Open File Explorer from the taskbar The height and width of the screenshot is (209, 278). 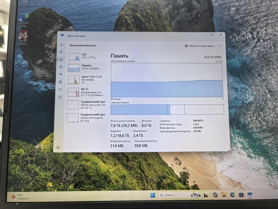224,195
